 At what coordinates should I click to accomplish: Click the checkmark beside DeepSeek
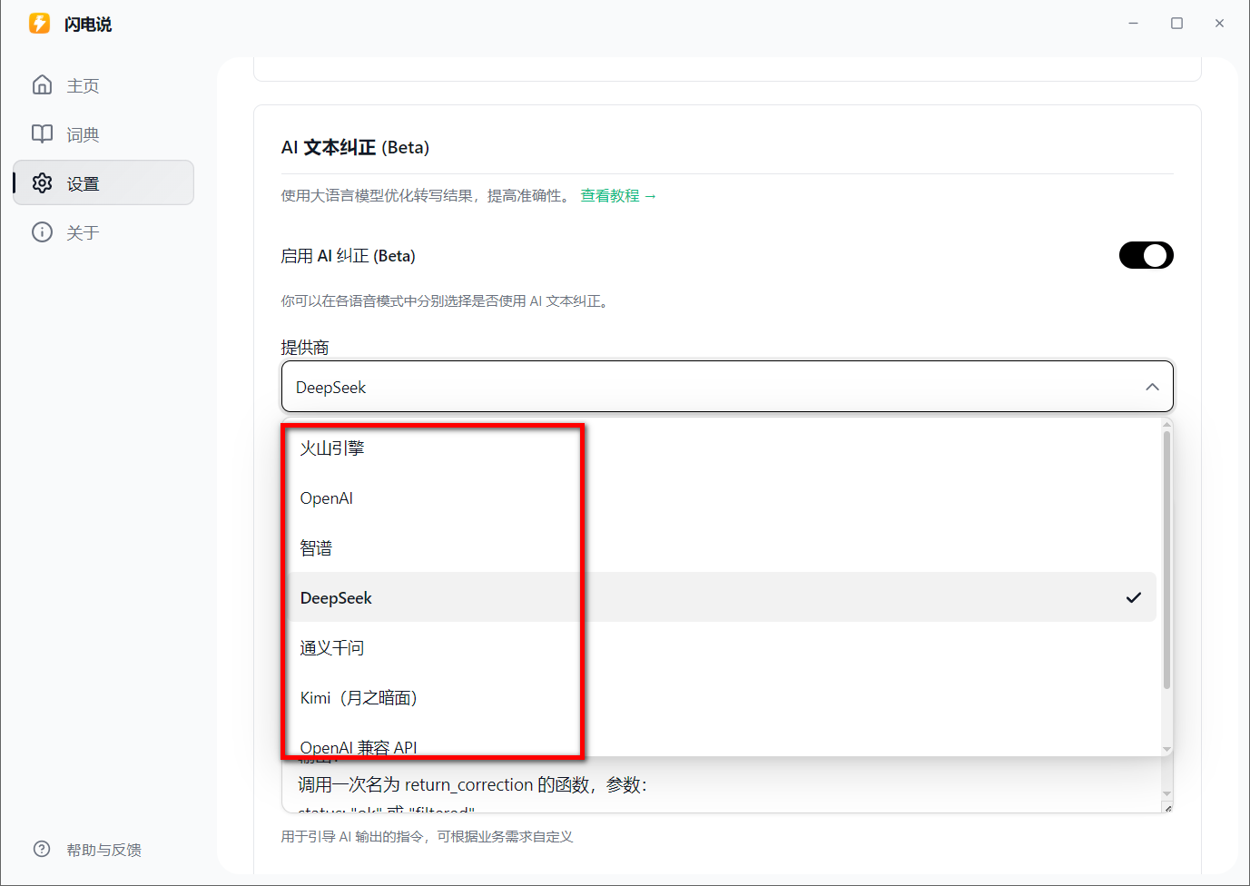click(x=1133, y=597)
